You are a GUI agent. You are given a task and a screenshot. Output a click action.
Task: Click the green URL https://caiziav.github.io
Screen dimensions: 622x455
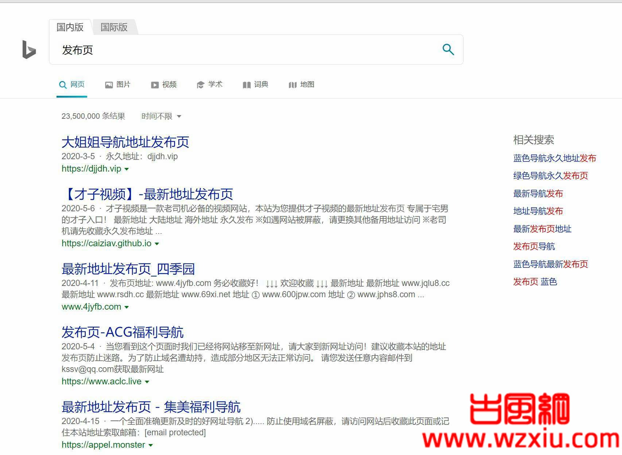click(x=106, y=243)
